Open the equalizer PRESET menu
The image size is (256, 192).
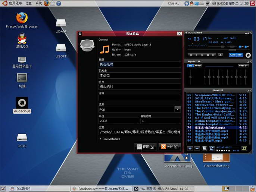point(243,66)
